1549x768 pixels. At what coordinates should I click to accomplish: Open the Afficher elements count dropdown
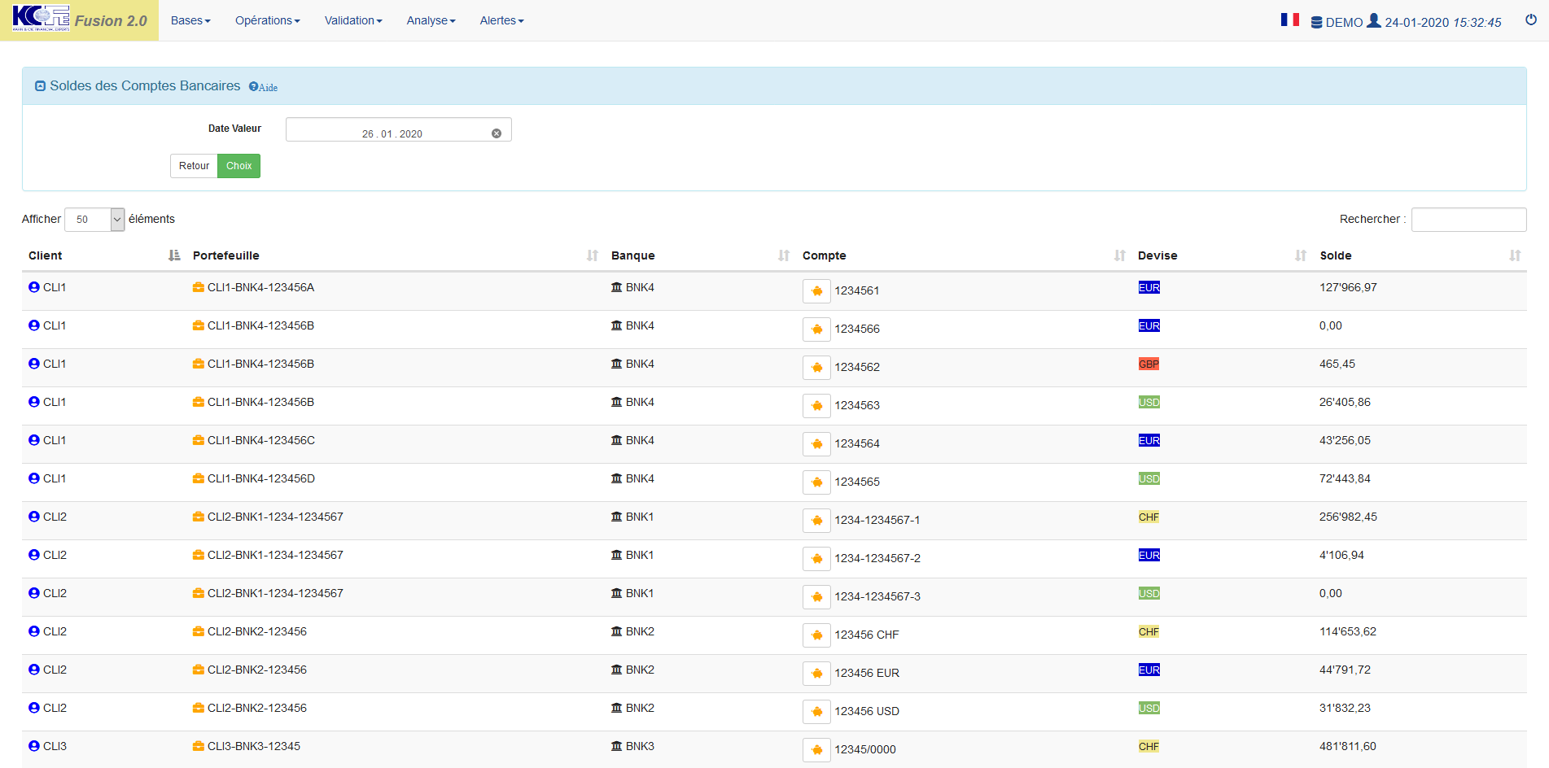[x=94, y=220]
